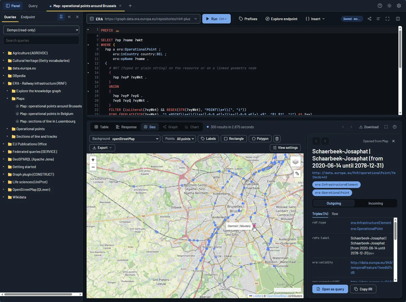Click the share query icon
The image size is (406, 302).
[369, 19]
